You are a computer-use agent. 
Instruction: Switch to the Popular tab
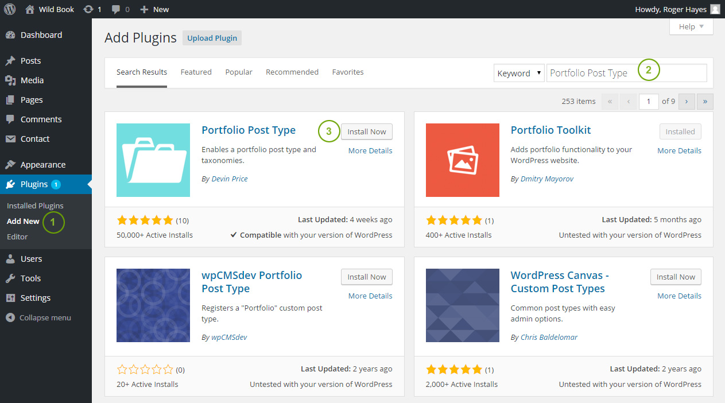coord(239,72)
